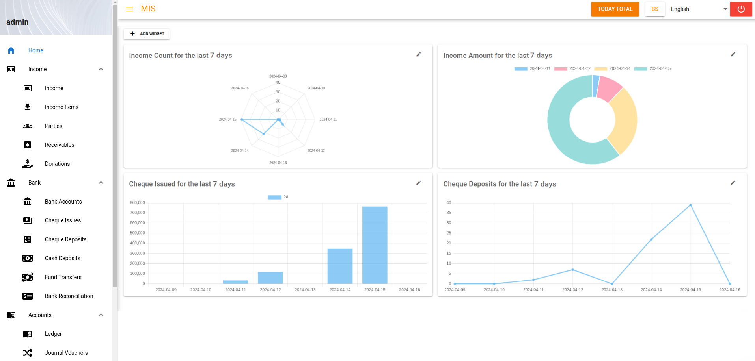Click the ADD WIDGET button

(x=147, y=34)
